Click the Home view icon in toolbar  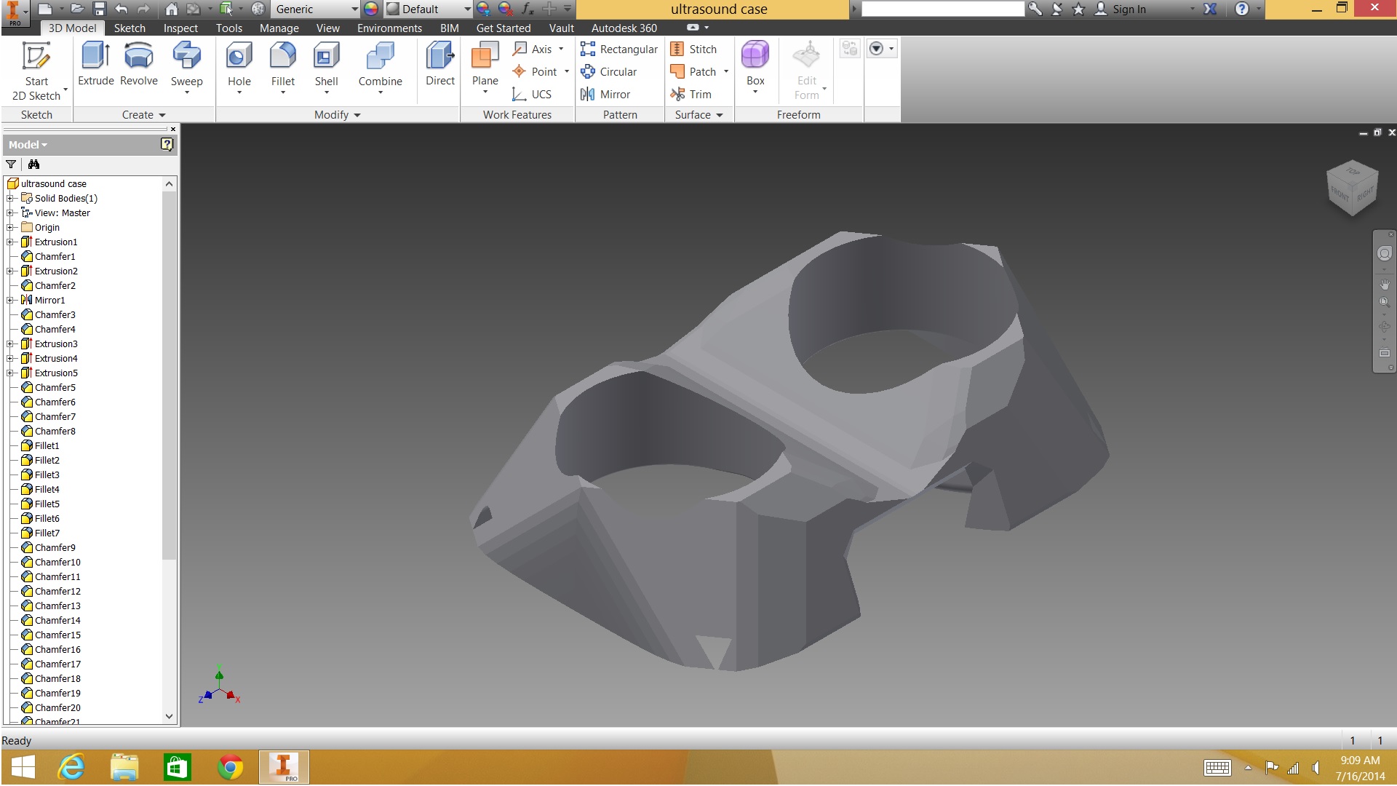pos(171,9)
